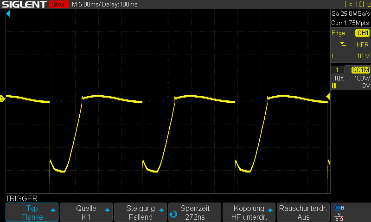This screenshot has height=222, width=371.
Task: Click the channel 1 ground level marker
Action: click(2, 99)
